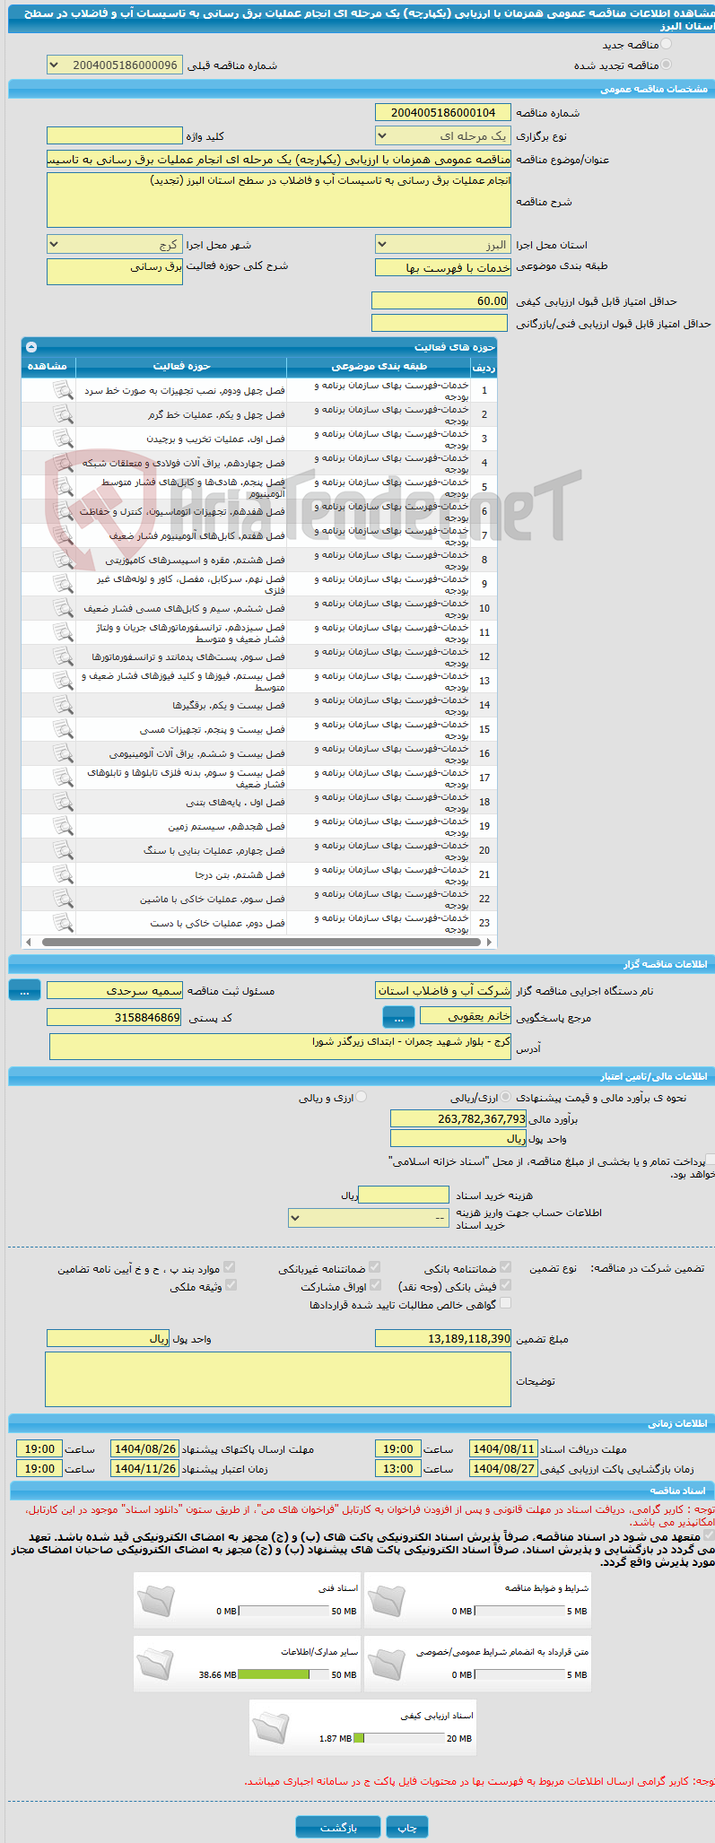Screen dimensions: 715x1843
Task: Click the هزینه خرید اسناد field
Action: tap(404, 1195)
